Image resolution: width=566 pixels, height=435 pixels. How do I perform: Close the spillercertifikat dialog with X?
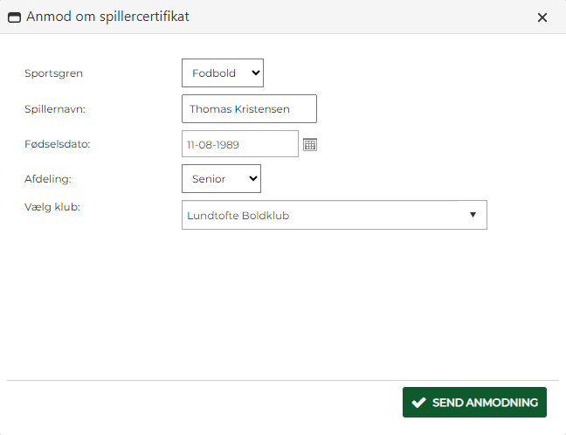pyautogui.click(x=542, y=17)
